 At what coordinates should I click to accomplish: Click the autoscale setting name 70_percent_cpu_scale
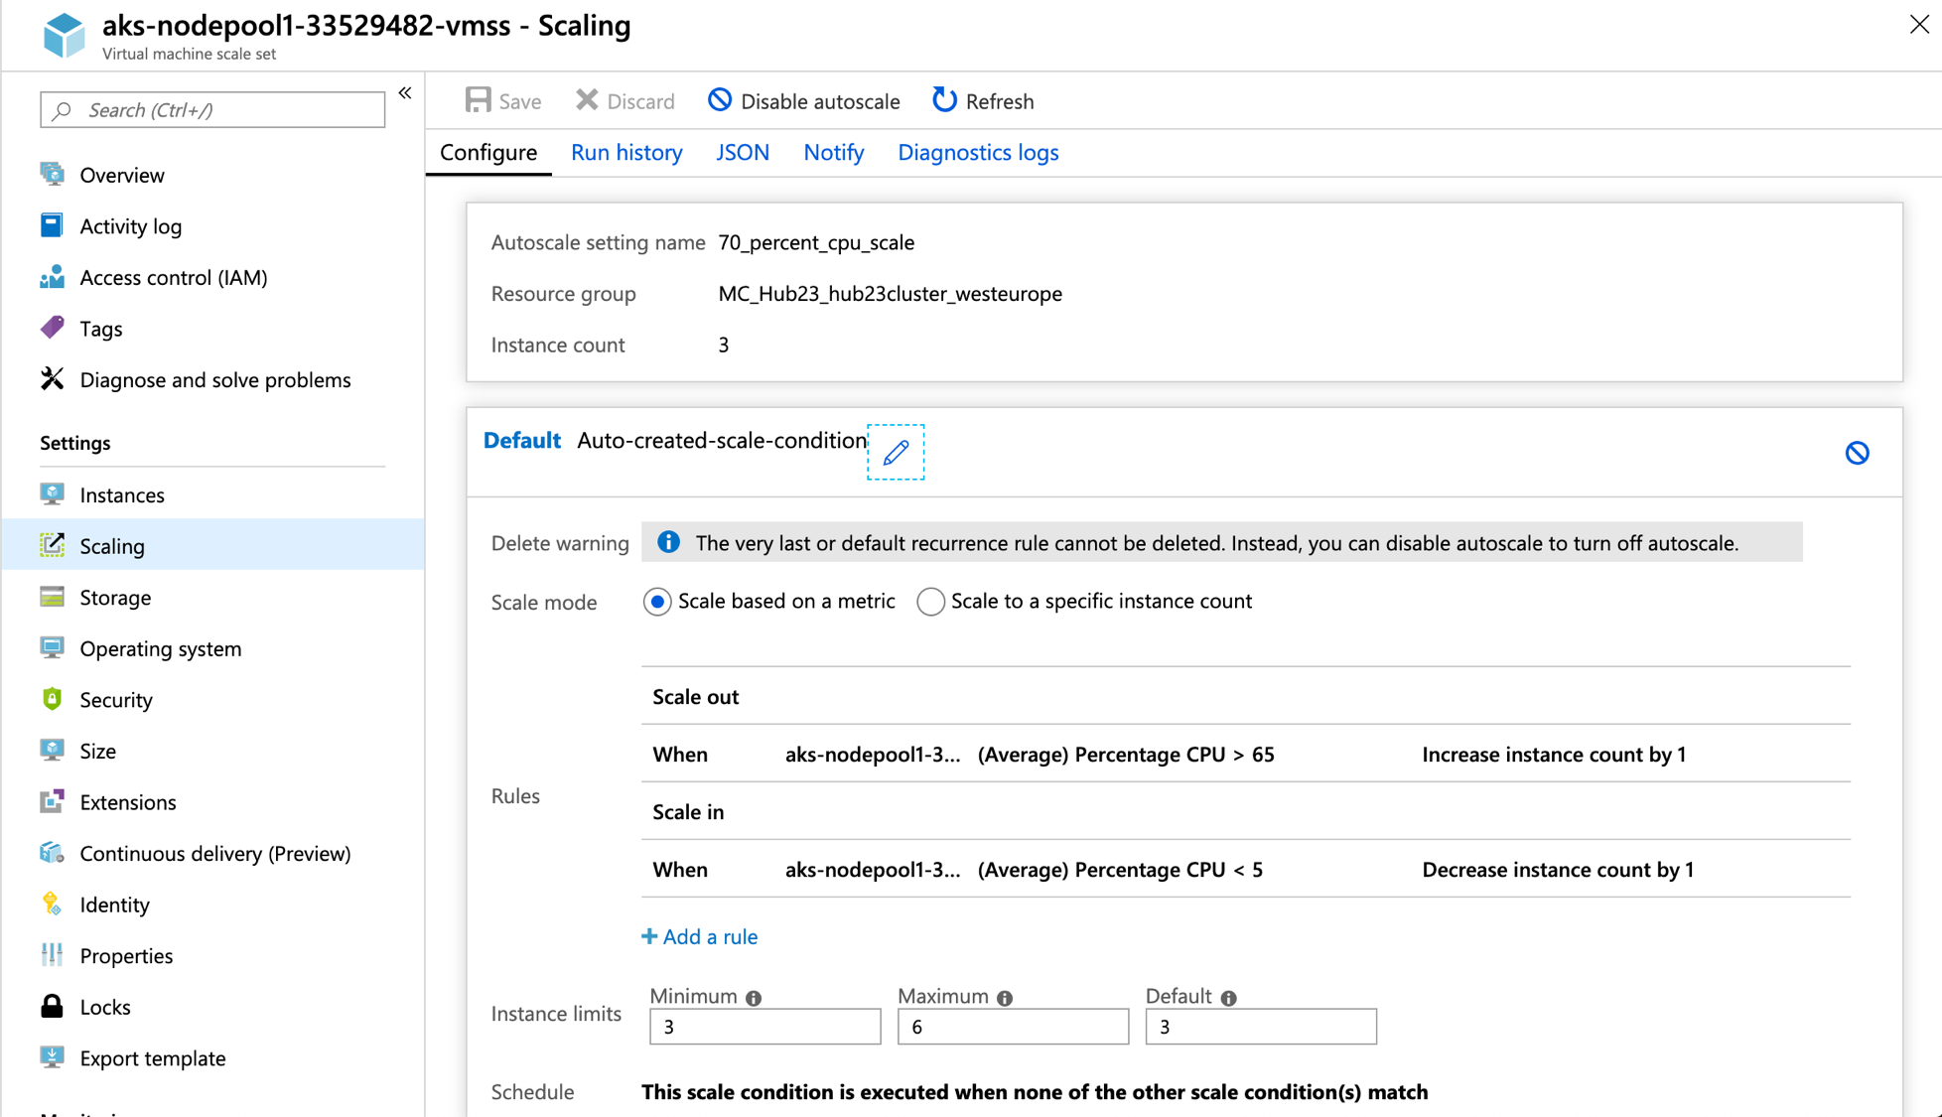pyautogui.click(x=816, y=242)
